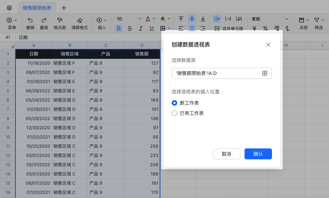This screenshot has height=198, width=329.
Task: Click the 取消 button
Action: 227,154
